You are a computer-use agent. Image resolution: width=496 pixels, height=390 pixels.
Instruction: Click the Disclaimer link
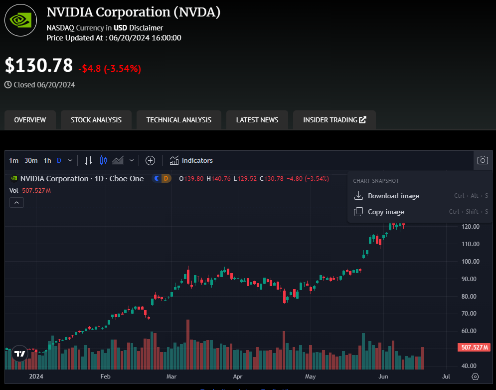146,28
